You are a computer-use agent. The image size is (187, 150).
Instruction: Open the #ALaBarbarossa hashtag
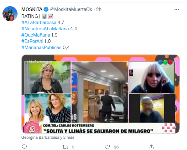point(39,22)
